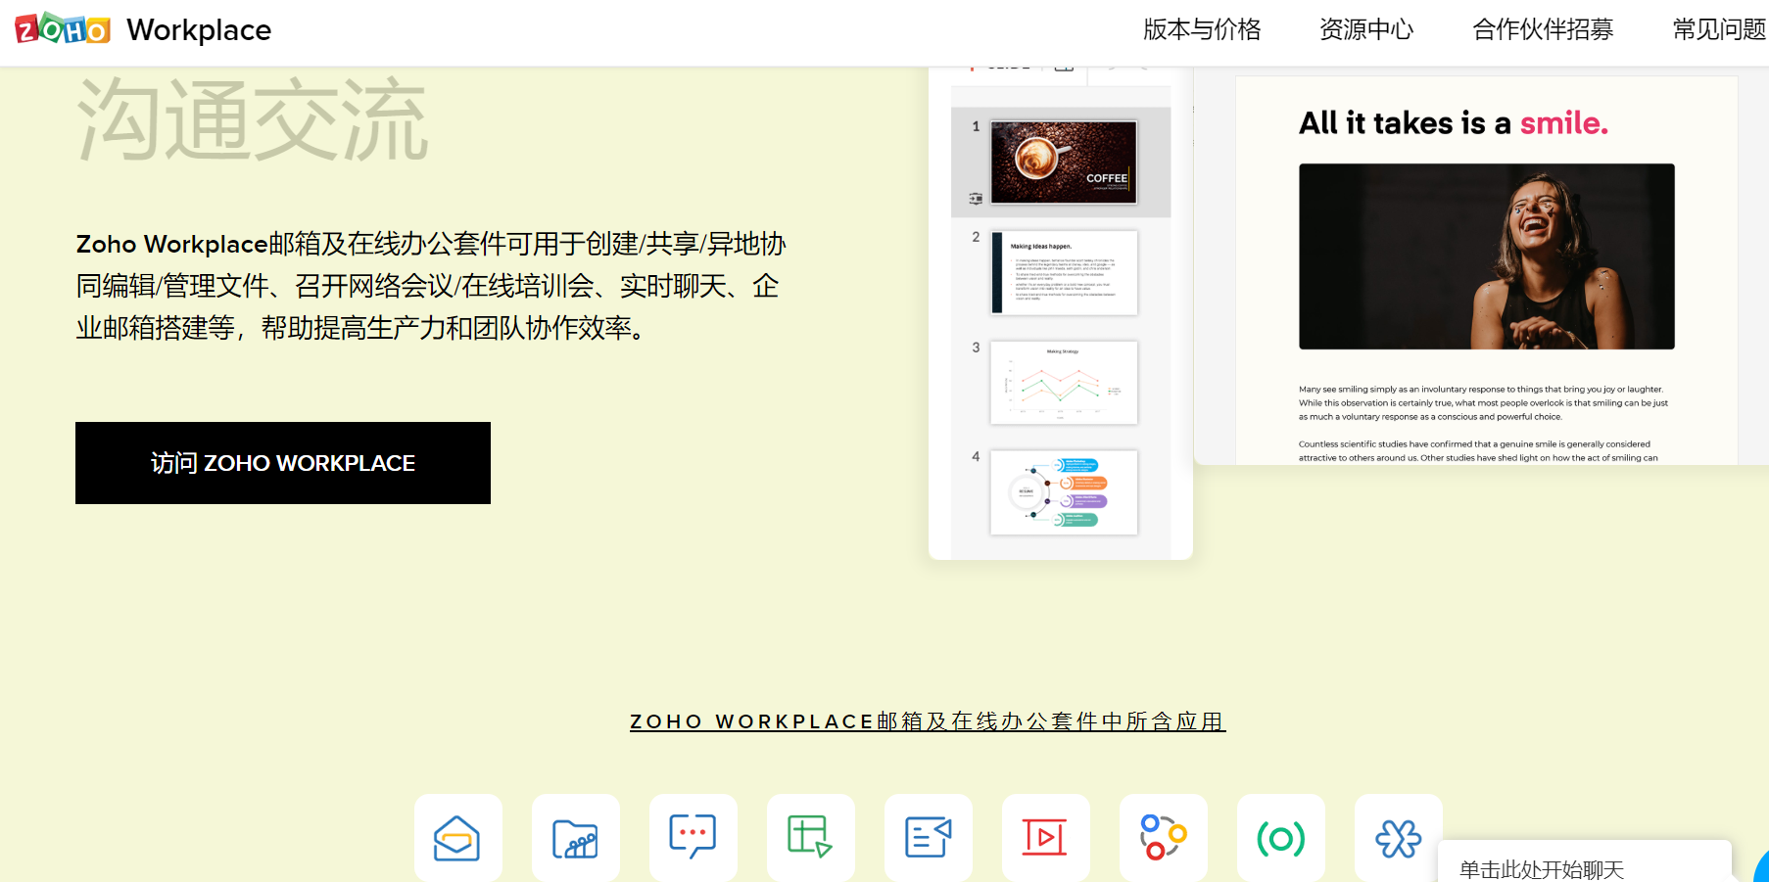This screenshot has height=882, width=1769.
Task: Open the 资源中心 menu item
Action: pyautogui.click(x=1366, y=29)
